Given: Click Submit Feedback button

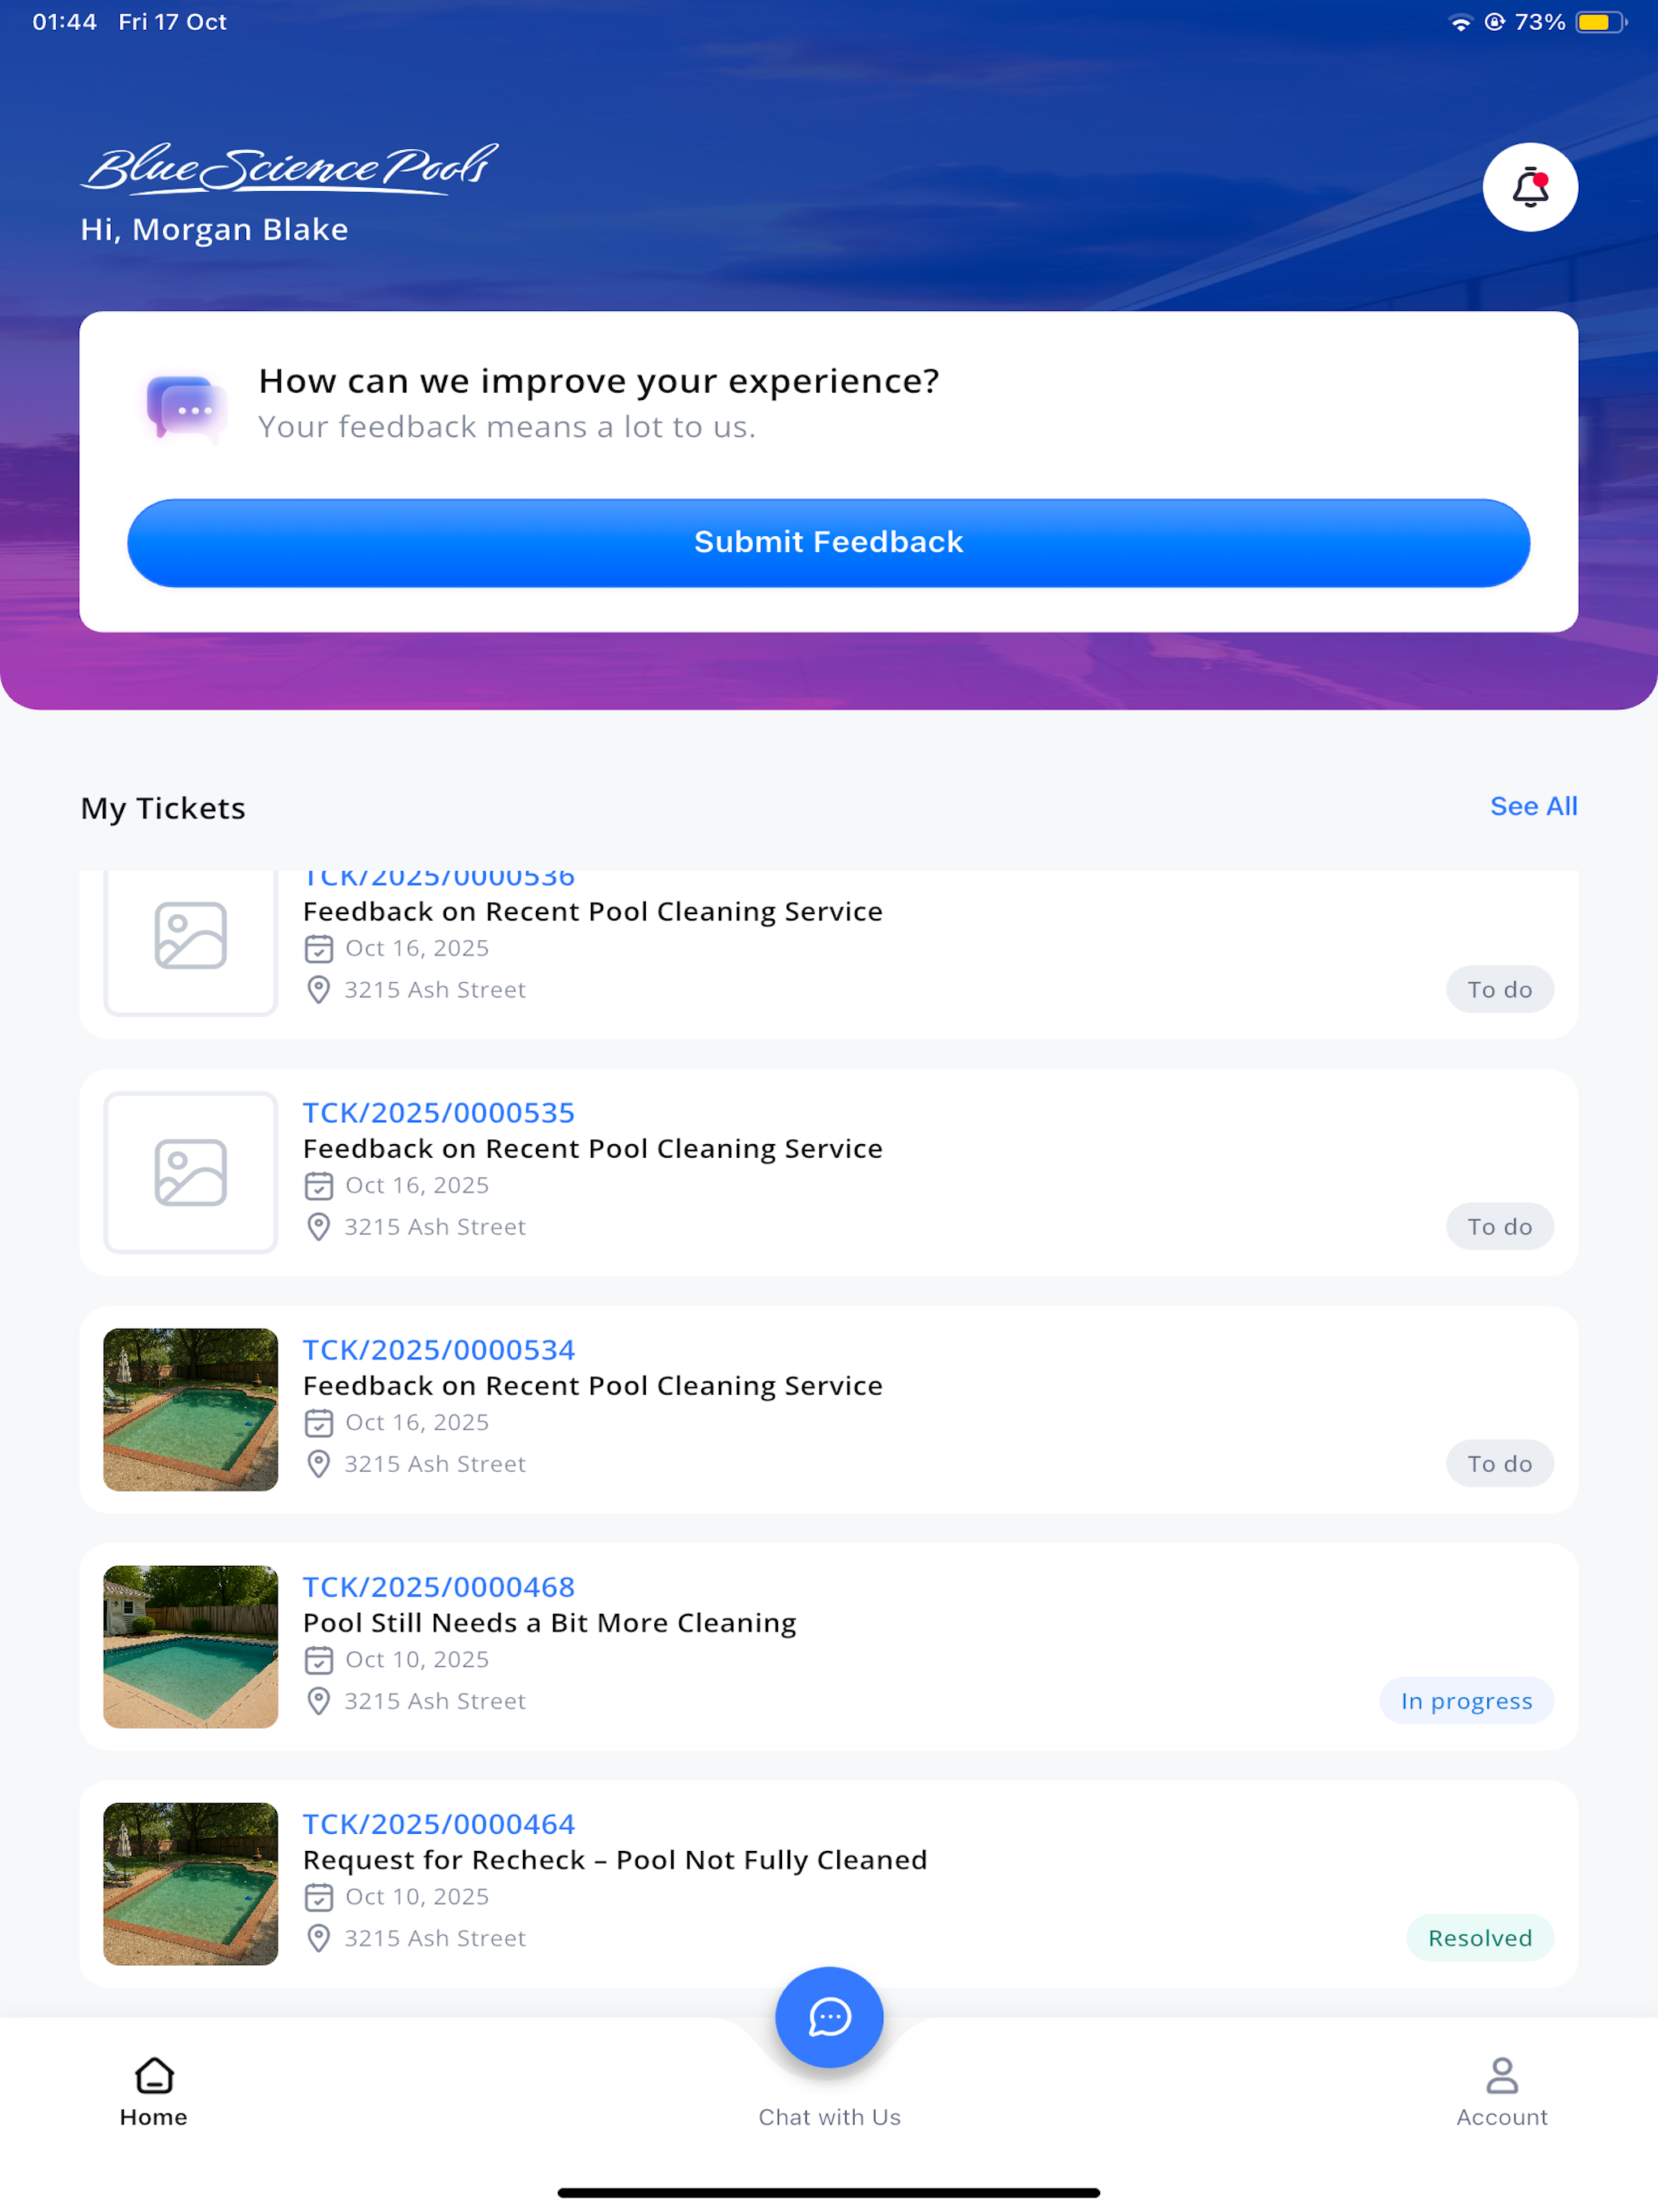Looking at the screenshot, I should pyautogui.click(x=828, y=542).
